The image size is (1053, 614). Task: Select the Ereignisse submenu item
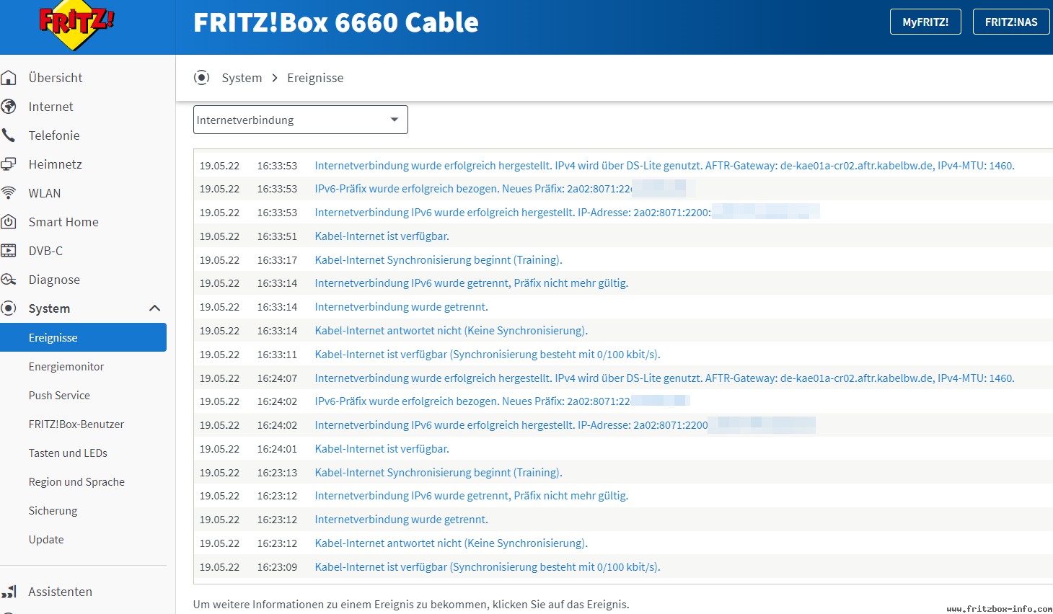[83, 337]
